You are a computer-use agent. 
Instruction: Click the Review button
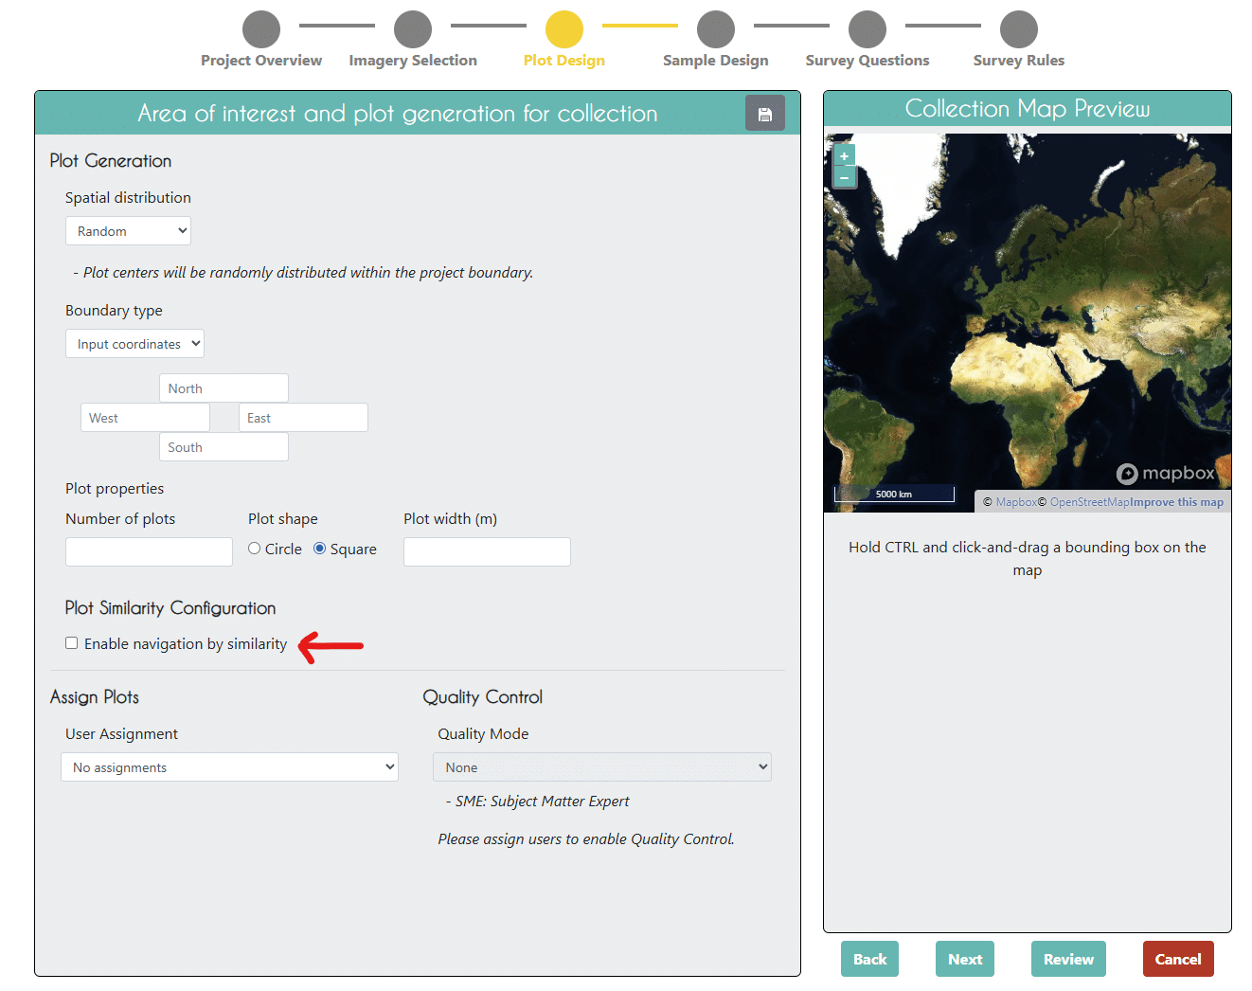1068,958
